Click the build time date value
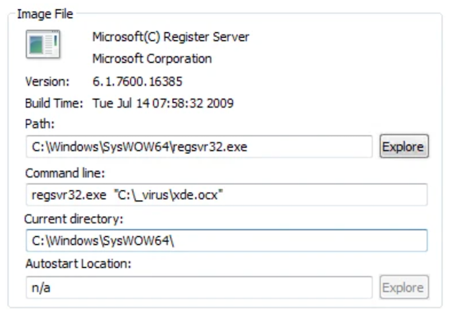 pyautogui.click(x=162, y=103)
